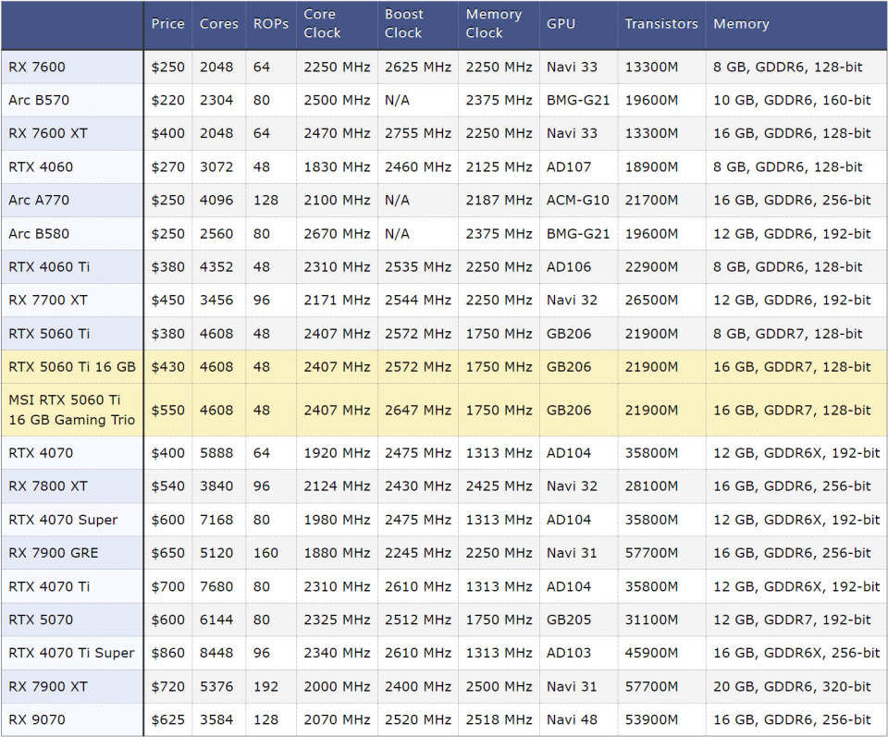Click the 16 GB, GDDR6X, 256-bit cell
The image size is (888, 737).
(x=796, y=653)
